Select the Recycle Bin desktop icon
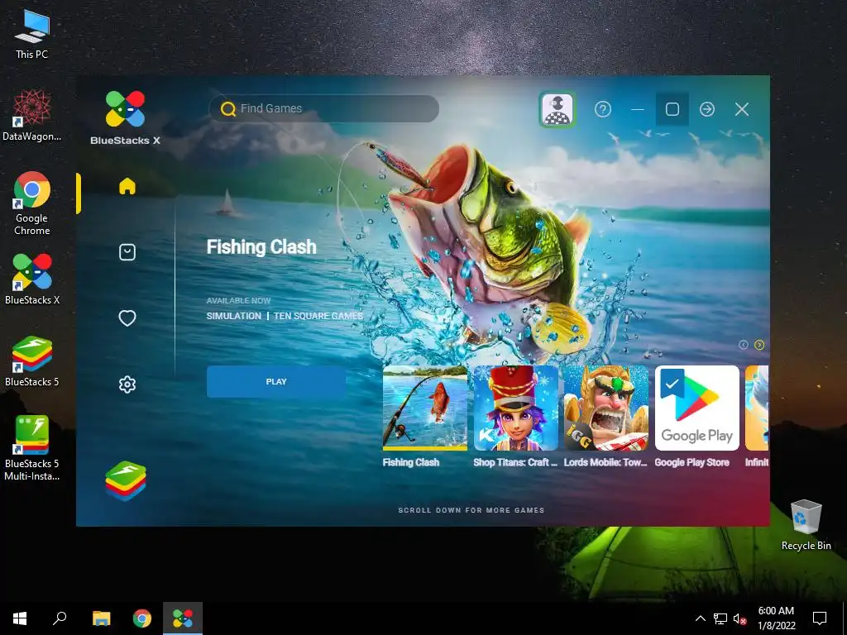 806,525
